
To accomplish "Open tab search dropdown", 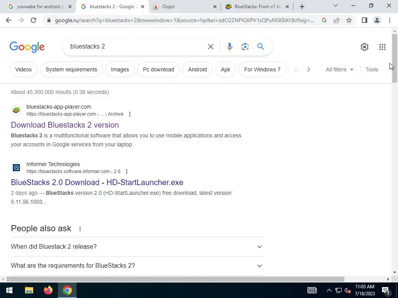I will click(335, 5).
